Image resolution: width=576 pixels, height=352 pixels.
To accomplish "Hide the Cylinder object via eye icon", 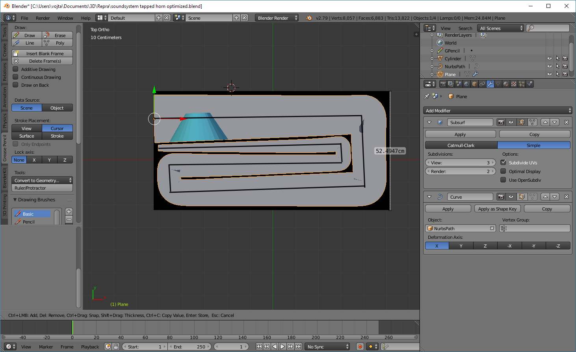I will coord(550,58).
